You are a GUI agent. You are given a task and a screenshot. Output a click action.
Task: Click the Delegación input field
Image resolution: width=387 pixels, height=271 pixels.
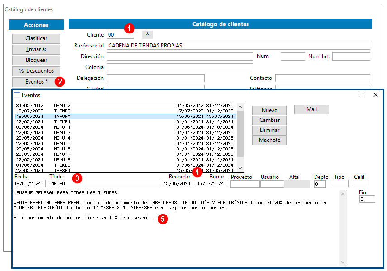(156, 78)
